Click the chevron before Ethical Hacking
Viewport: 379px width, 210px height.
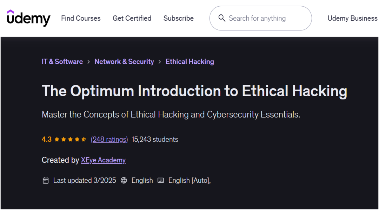160,62
